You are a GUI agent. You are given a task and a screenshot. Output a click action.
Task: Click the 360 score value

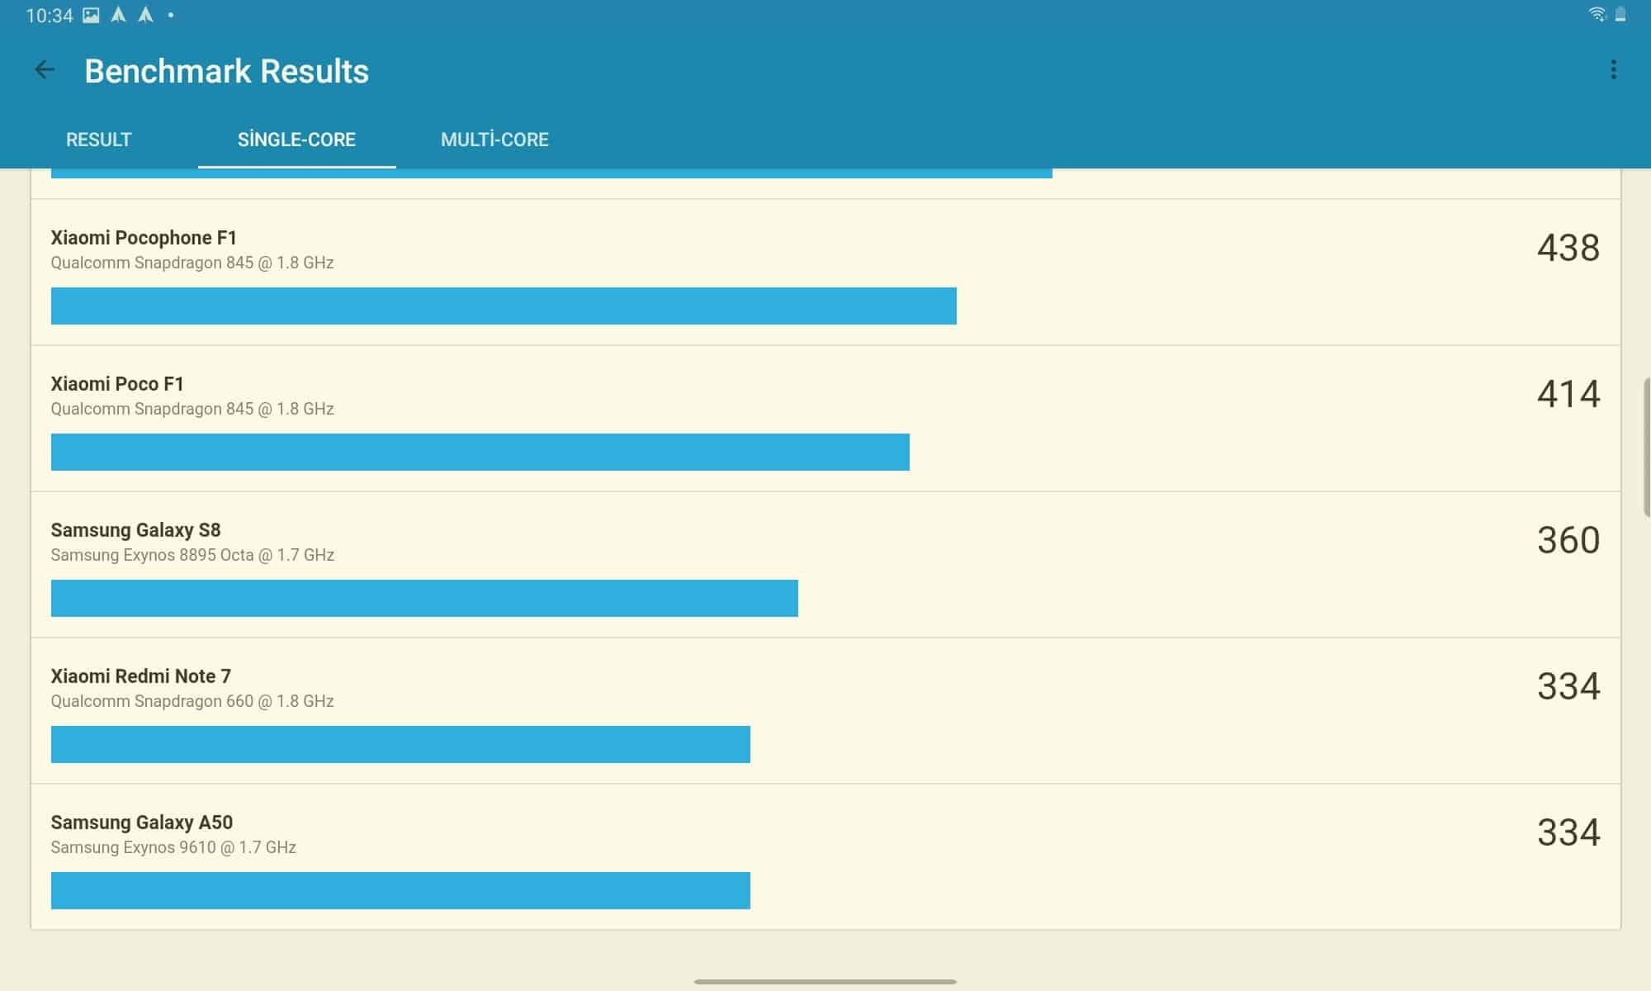1568,540
